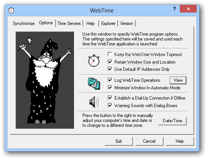Click the Exit button

pyautogui.click(x=119, y=141)
